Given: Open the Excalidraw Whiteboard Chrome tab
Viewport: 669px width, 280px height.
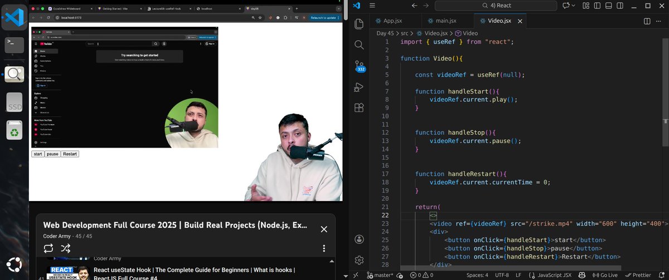Looking at the screenshot, I should [x=72, y=9].
